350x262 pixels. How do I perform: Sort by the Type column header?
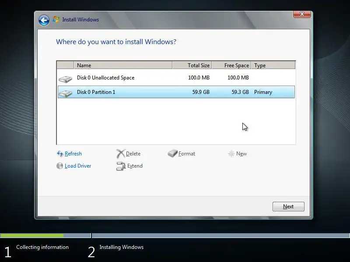click(273, 65)
